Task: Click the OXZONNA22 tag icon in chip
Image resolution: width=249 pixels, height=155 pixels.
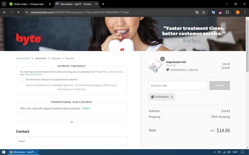Action: [153, 97]
